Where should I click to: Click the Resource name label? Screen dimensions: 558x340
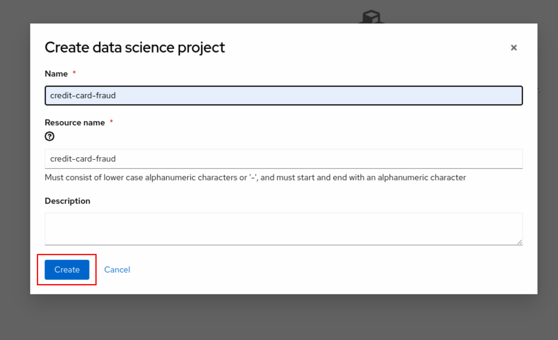point(75,123)
